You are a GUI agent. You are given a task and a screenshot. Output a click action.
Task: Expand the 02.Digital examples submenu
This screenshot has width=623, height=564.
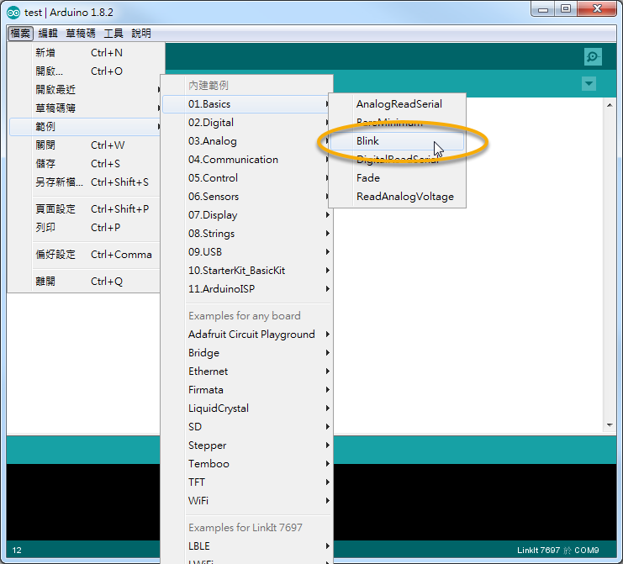tap(247, 123)
